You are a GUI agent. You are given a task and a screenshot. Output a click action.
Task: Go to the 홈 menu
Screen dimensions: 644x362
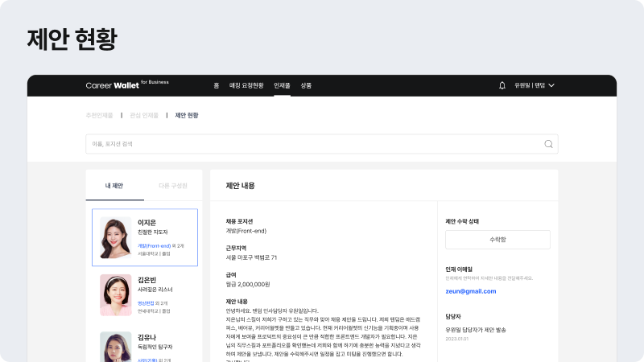click(216, 85)
